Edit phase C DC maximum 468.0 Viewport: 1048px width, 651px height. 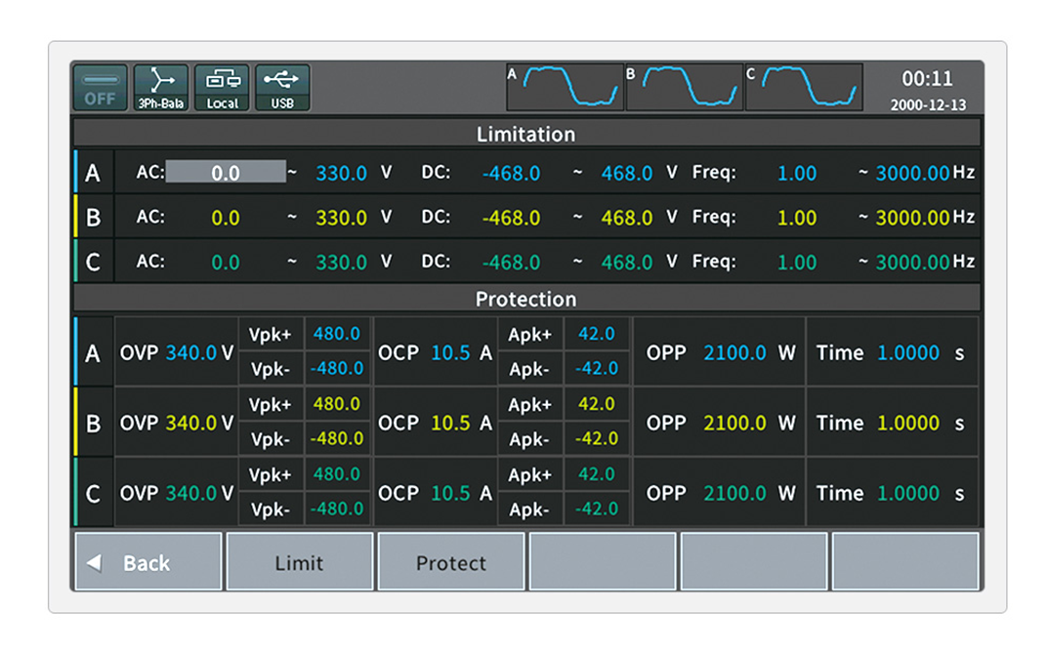coord(627,263)
